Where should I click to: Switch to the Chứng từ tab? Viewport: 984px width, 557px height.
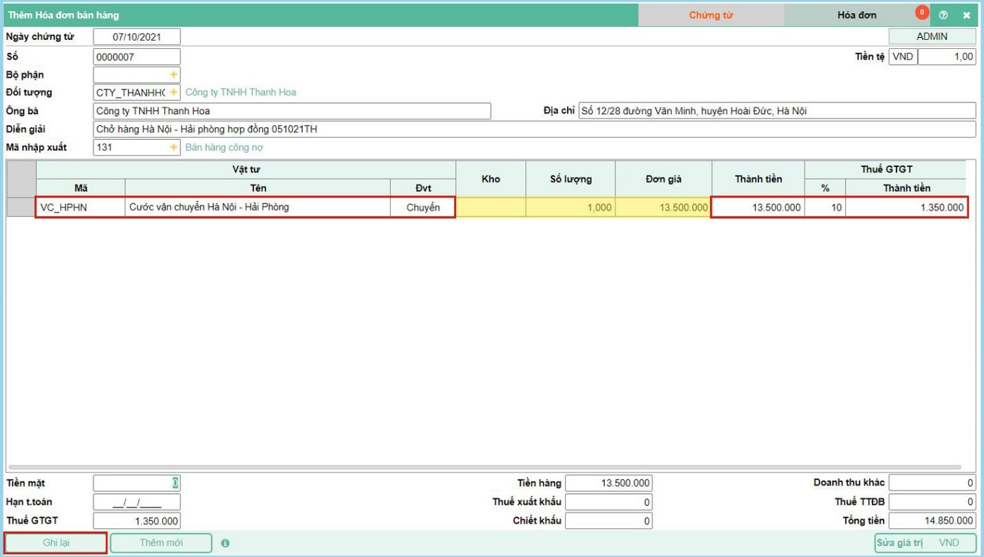(711, 15)
